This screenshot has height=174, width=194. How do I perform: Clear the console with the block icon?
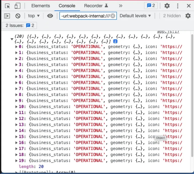[x=18, y=16]
